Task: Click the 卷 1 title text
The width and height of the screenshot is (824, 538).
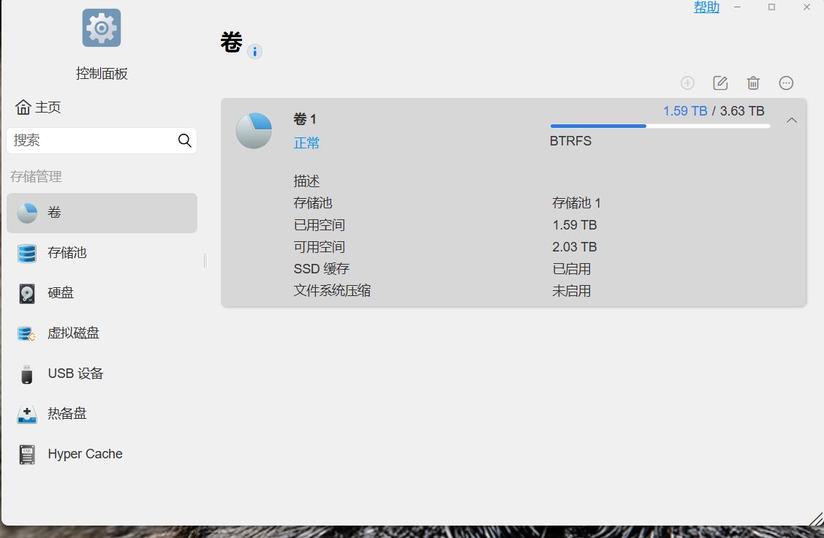Action: pos(305,119)
